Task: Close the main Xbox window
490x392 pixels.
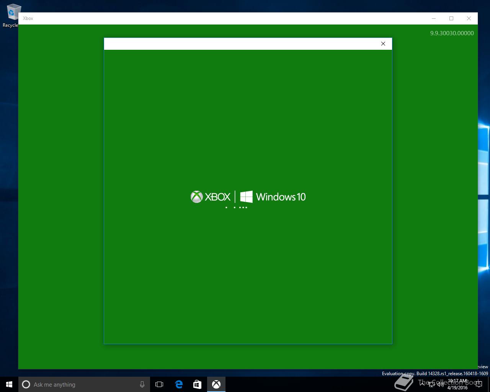Action: click(x=469, y=18)
